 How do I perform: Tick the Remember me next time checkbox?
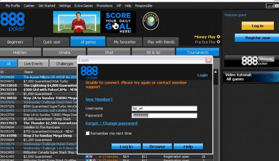[87, 133]
